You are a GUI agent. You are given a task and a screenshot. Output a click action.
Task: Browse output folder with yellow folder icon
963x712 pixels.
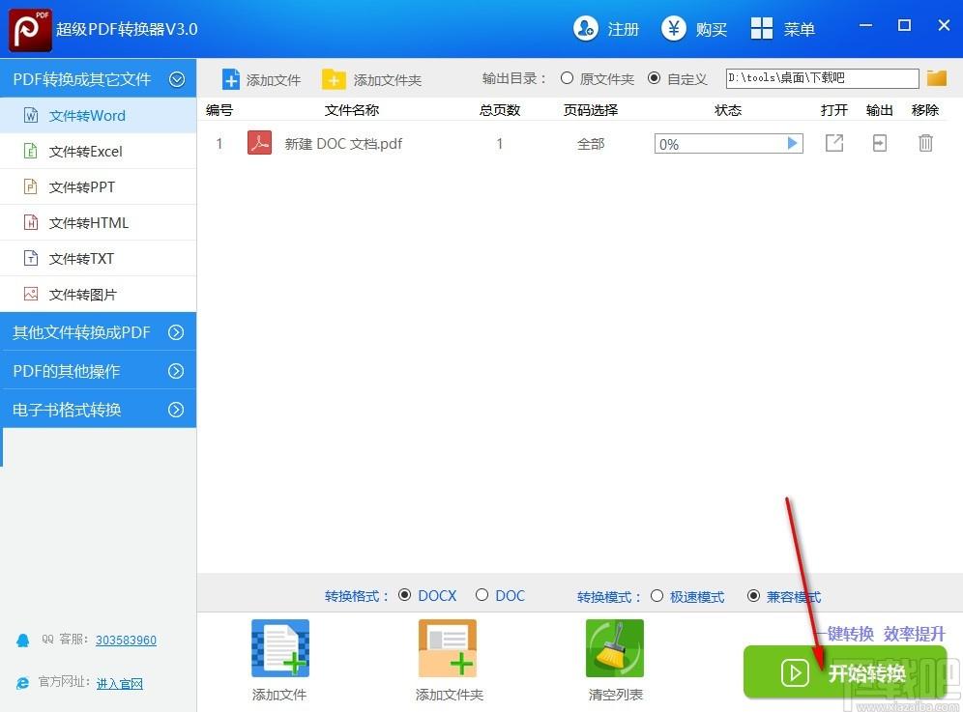pyautogui.click(x=937, y=78)
